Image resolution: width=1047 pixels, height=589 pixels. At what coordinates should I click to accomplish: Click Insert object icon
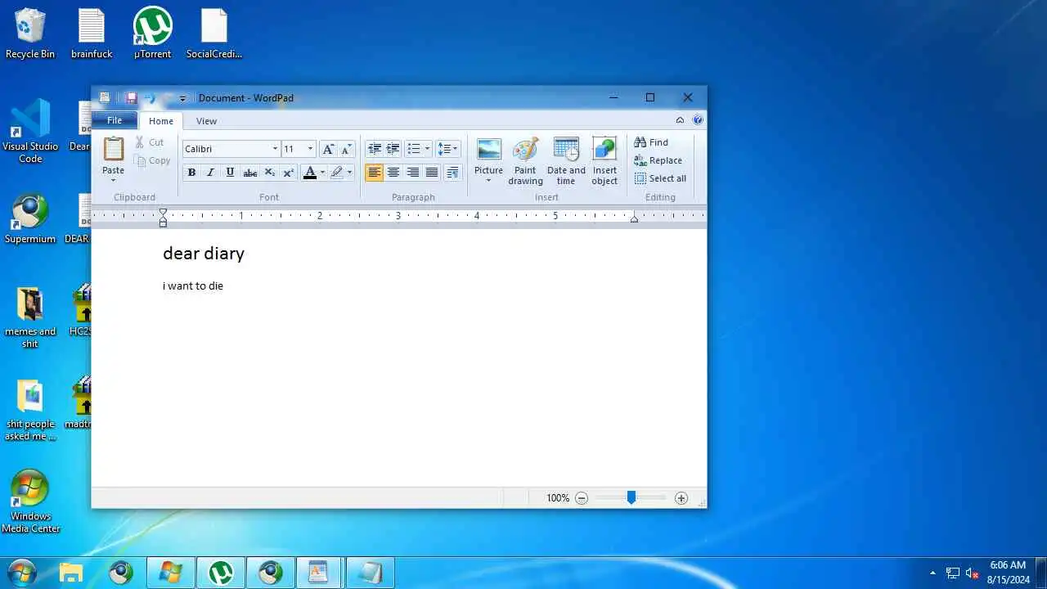point(604,151)
